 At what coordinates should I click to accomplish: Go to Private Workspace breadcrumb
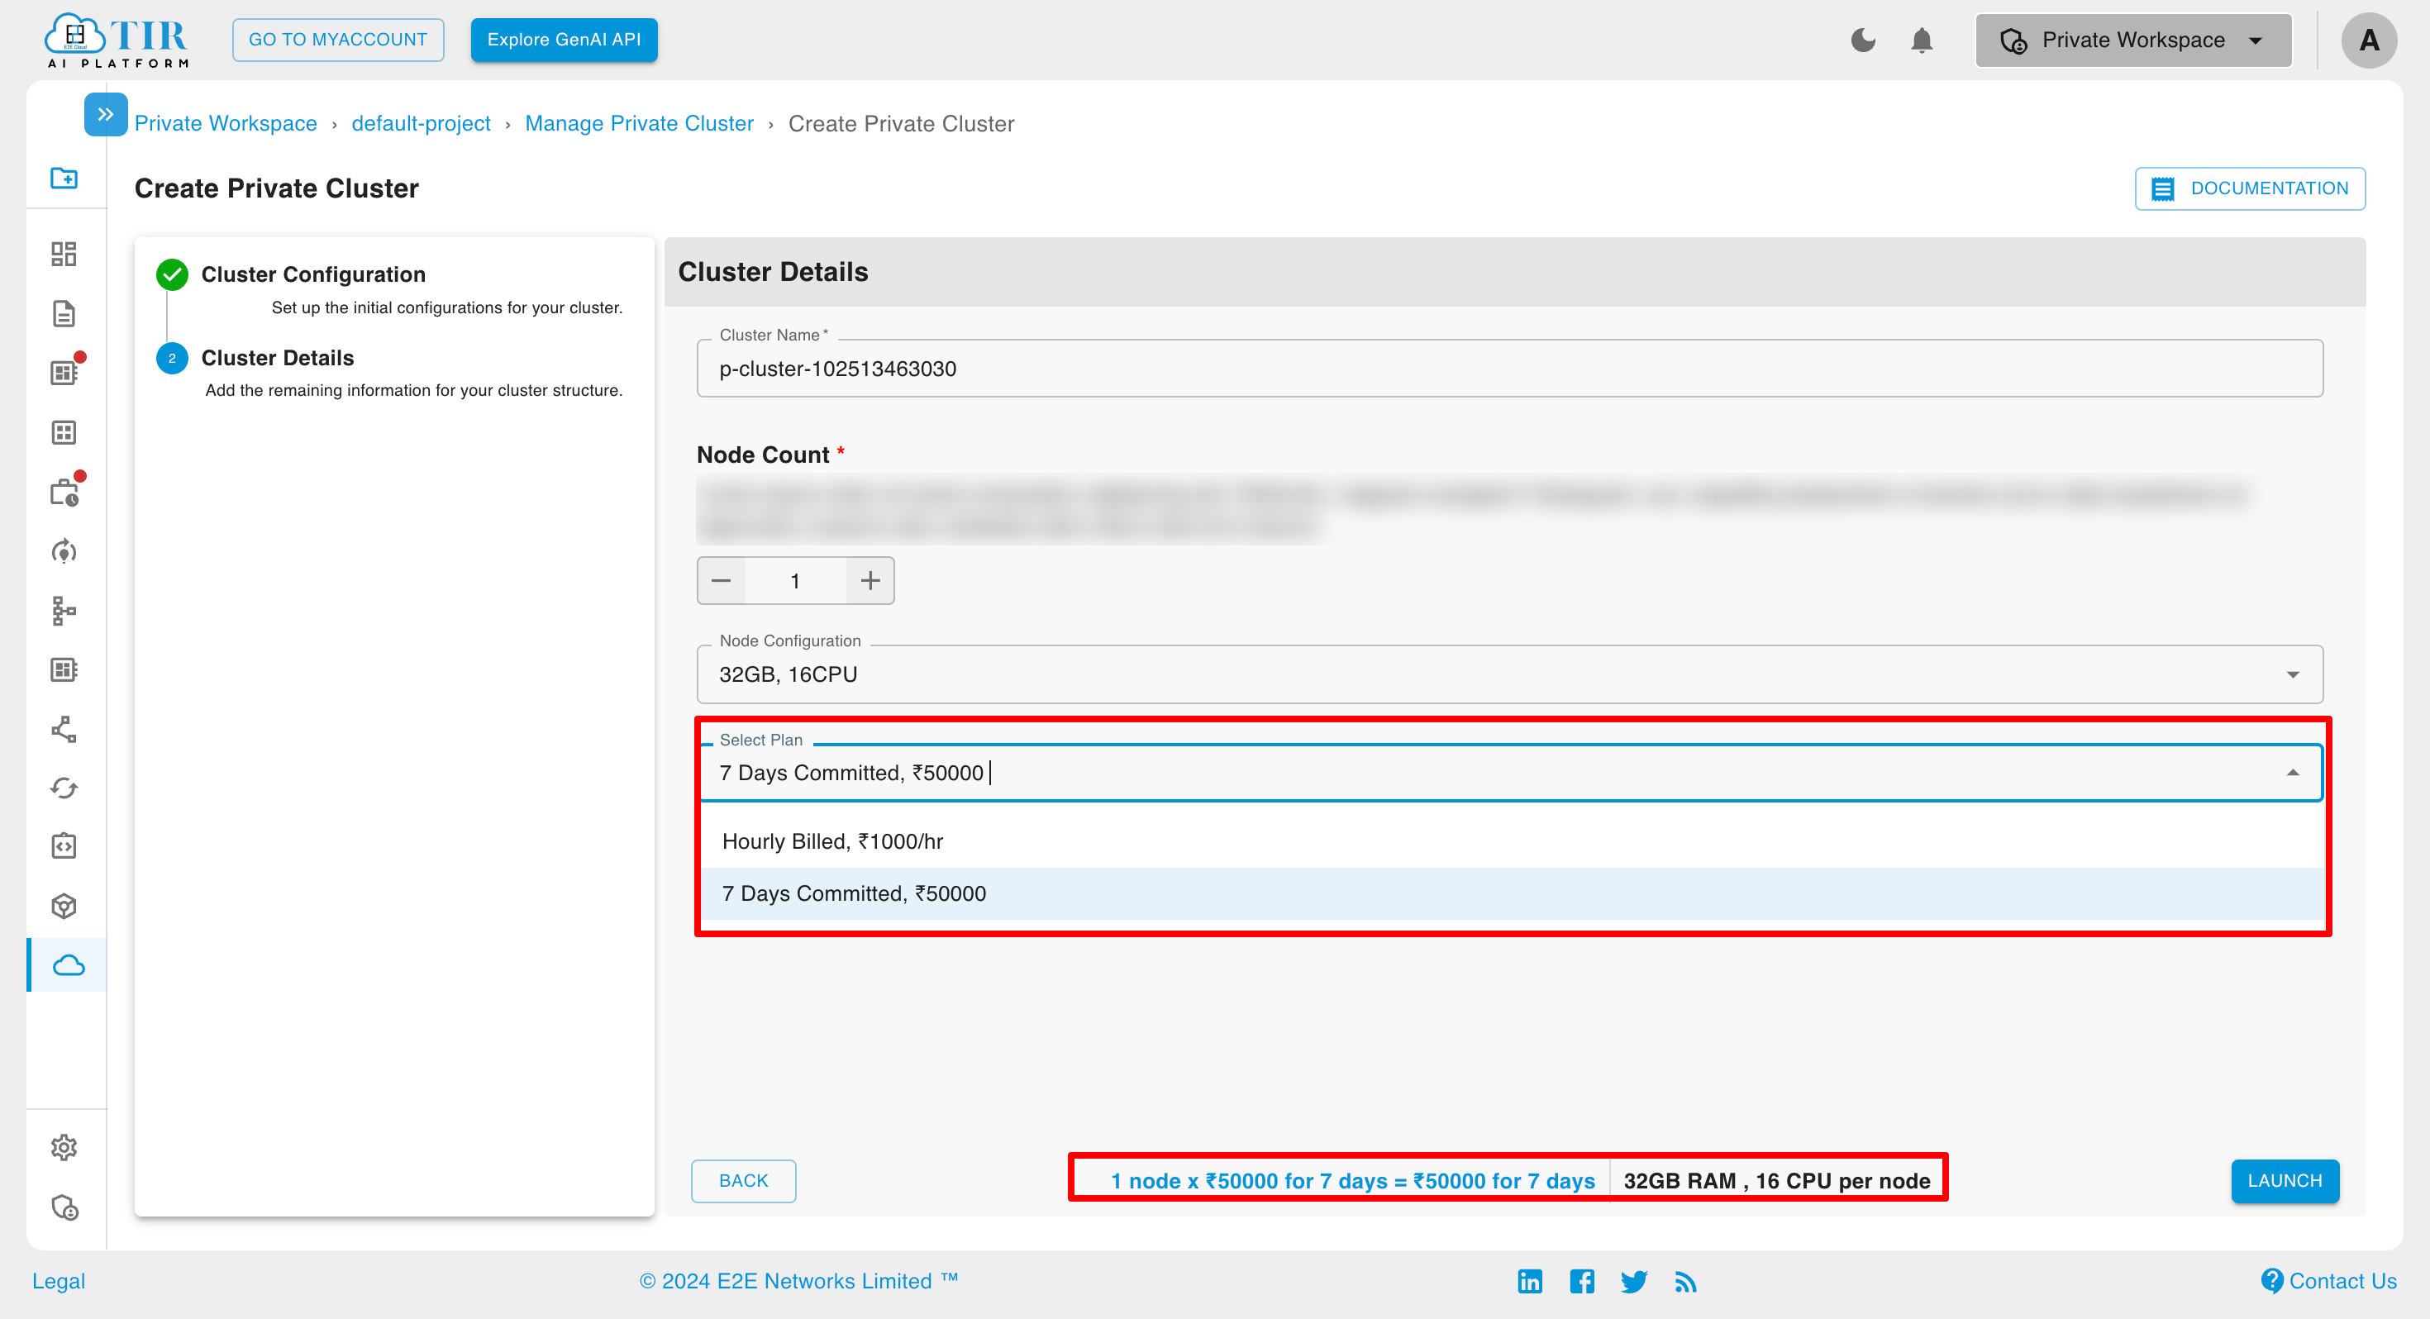point(226,124)
